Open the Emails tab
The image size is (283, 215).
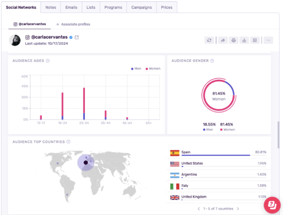[71, 7]
